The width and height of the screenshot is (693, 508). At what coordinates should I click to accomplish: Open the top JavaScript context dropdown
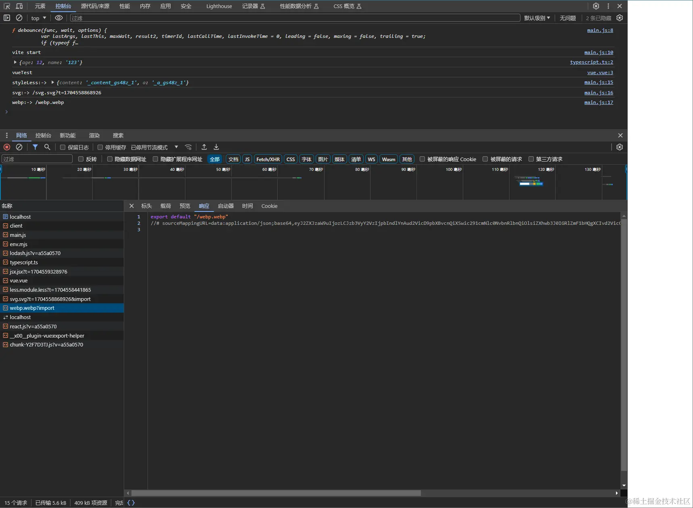[x=39, y=18]
